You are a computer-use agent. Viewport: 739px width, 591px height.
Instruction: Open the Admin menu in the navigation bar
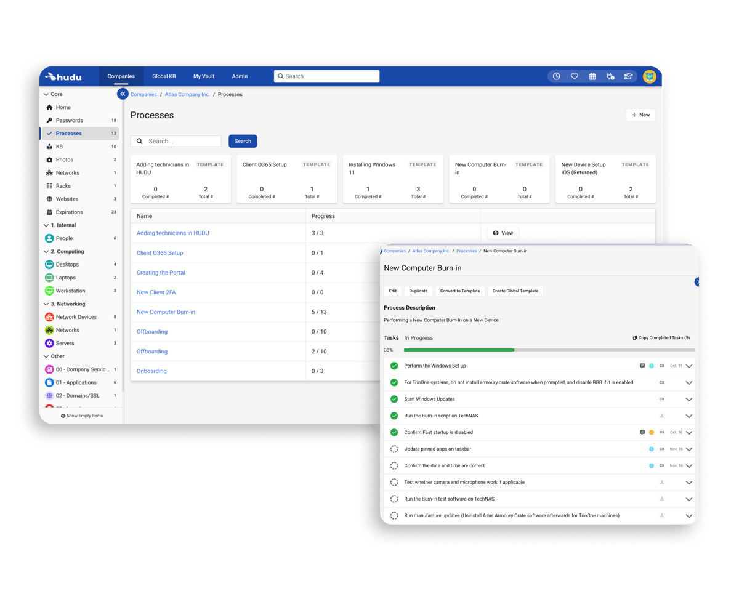coord(239,76)
